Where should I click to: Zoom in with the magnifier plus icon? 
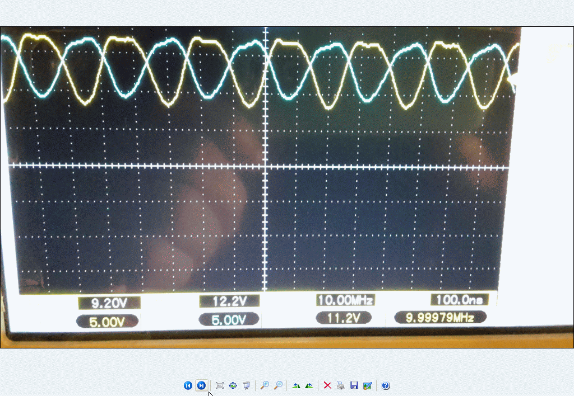coord(265,385)
